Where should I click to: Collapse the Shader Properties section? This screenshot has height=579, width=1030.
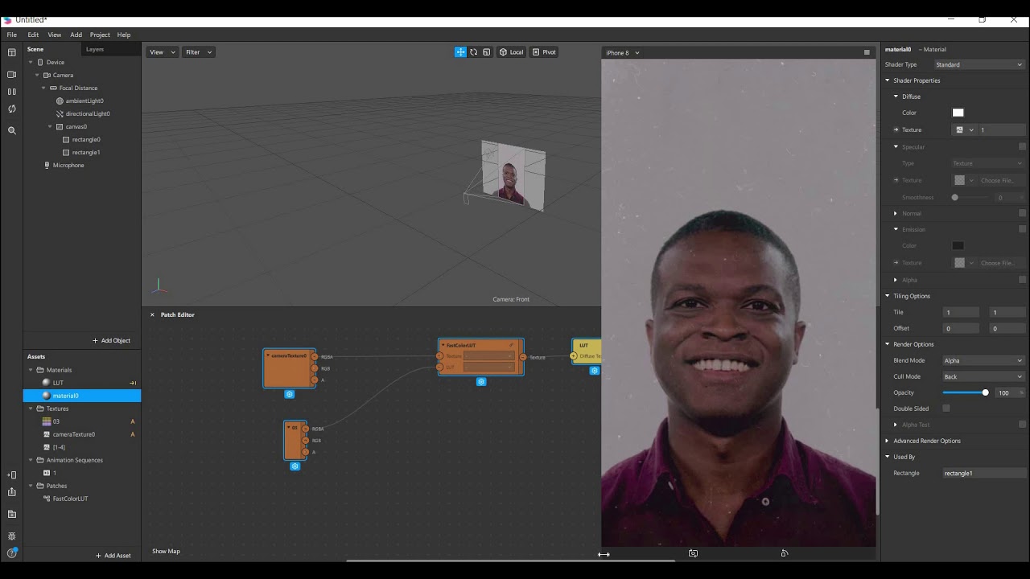tap(888, 80)
